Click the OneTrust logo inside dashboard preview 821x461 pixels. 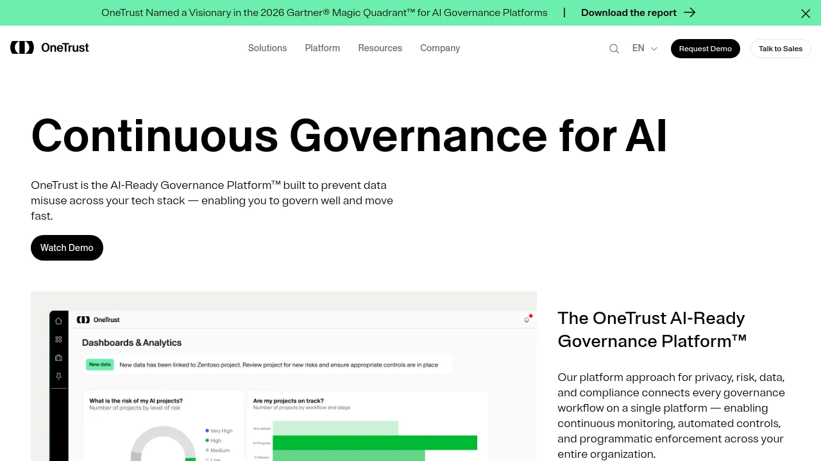point(98,319)
